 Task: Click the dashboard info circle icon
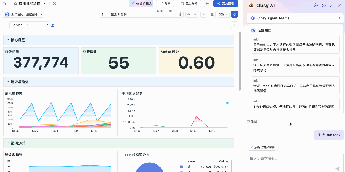55,3
